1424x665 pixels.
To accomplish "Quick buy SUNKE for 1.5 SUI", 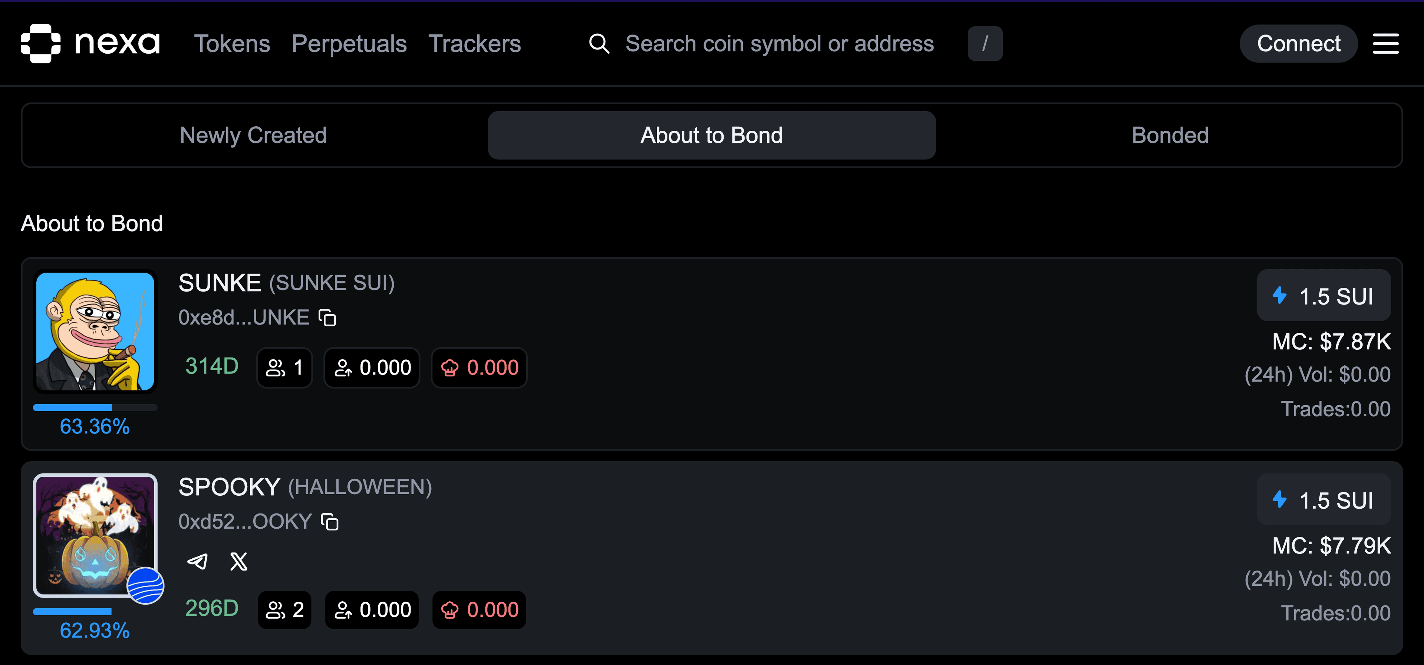I will point(1324,296).
